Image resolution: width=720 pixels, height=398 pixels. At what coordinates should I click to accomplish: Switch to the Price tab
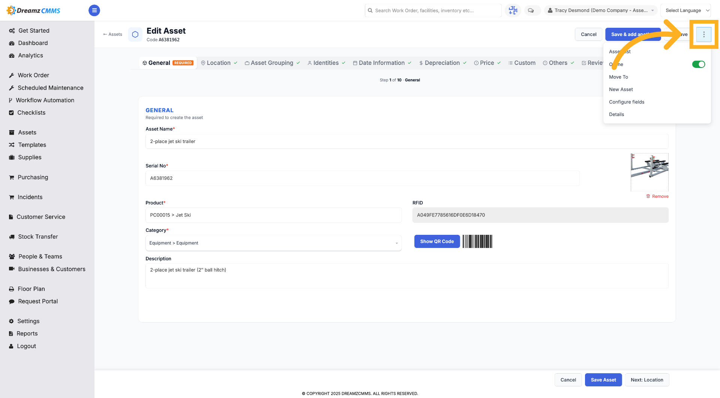(x=487, y=63)
